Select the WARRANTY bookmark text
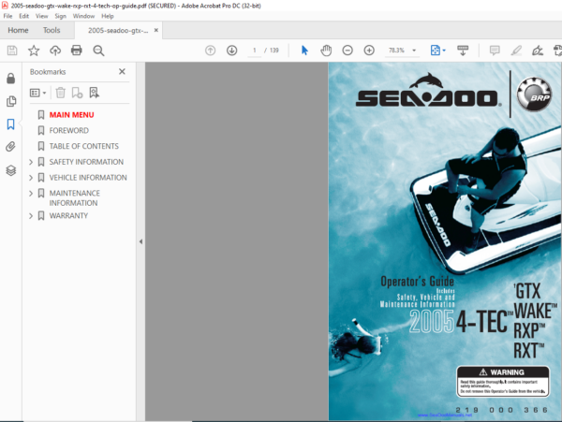This screenshot has height=422, width=562. (x=68, y=216)
